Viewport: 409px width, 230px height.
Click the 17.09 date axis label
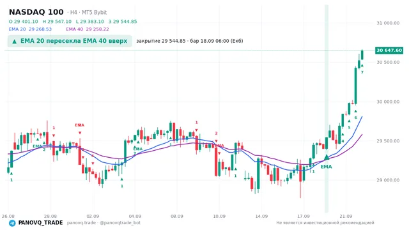pyautogui.click(x=304, y=216)
